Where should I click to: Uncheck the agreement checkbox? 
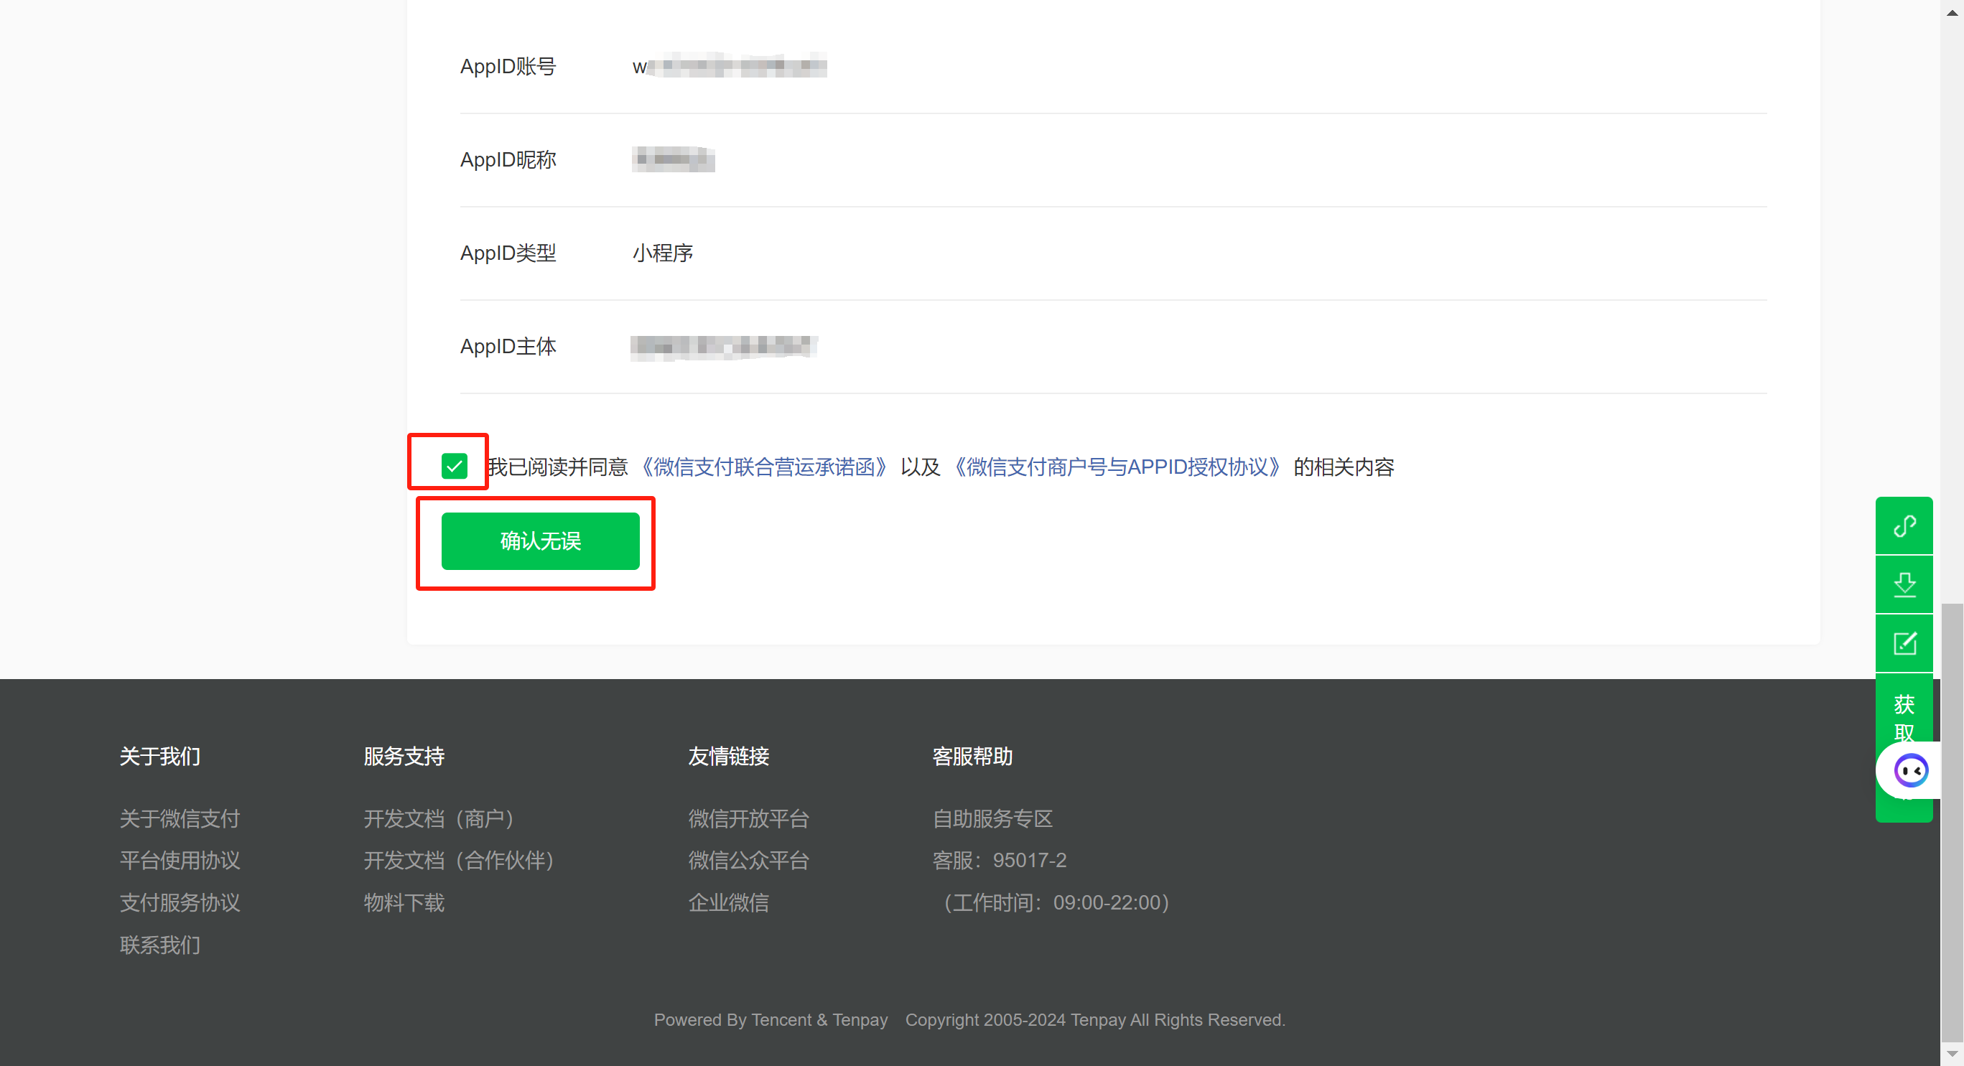click(454, 466)
